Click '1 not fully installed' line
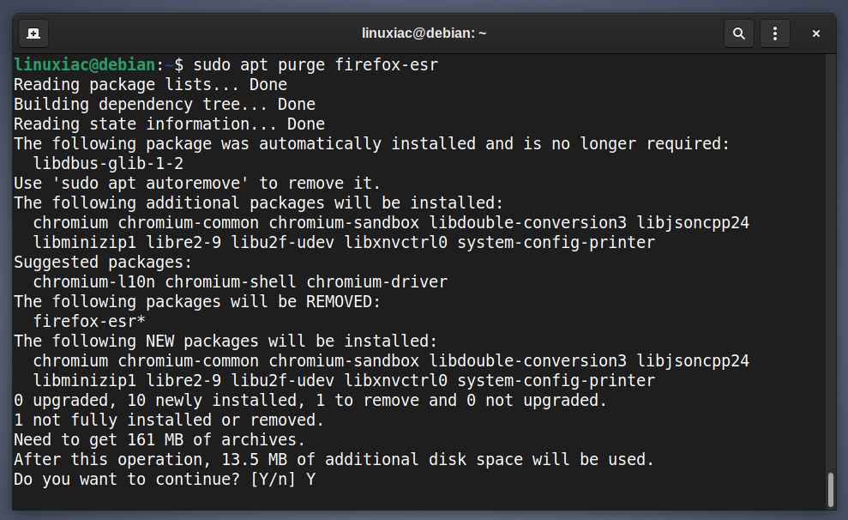848x520 pixels. click(169, 420)
